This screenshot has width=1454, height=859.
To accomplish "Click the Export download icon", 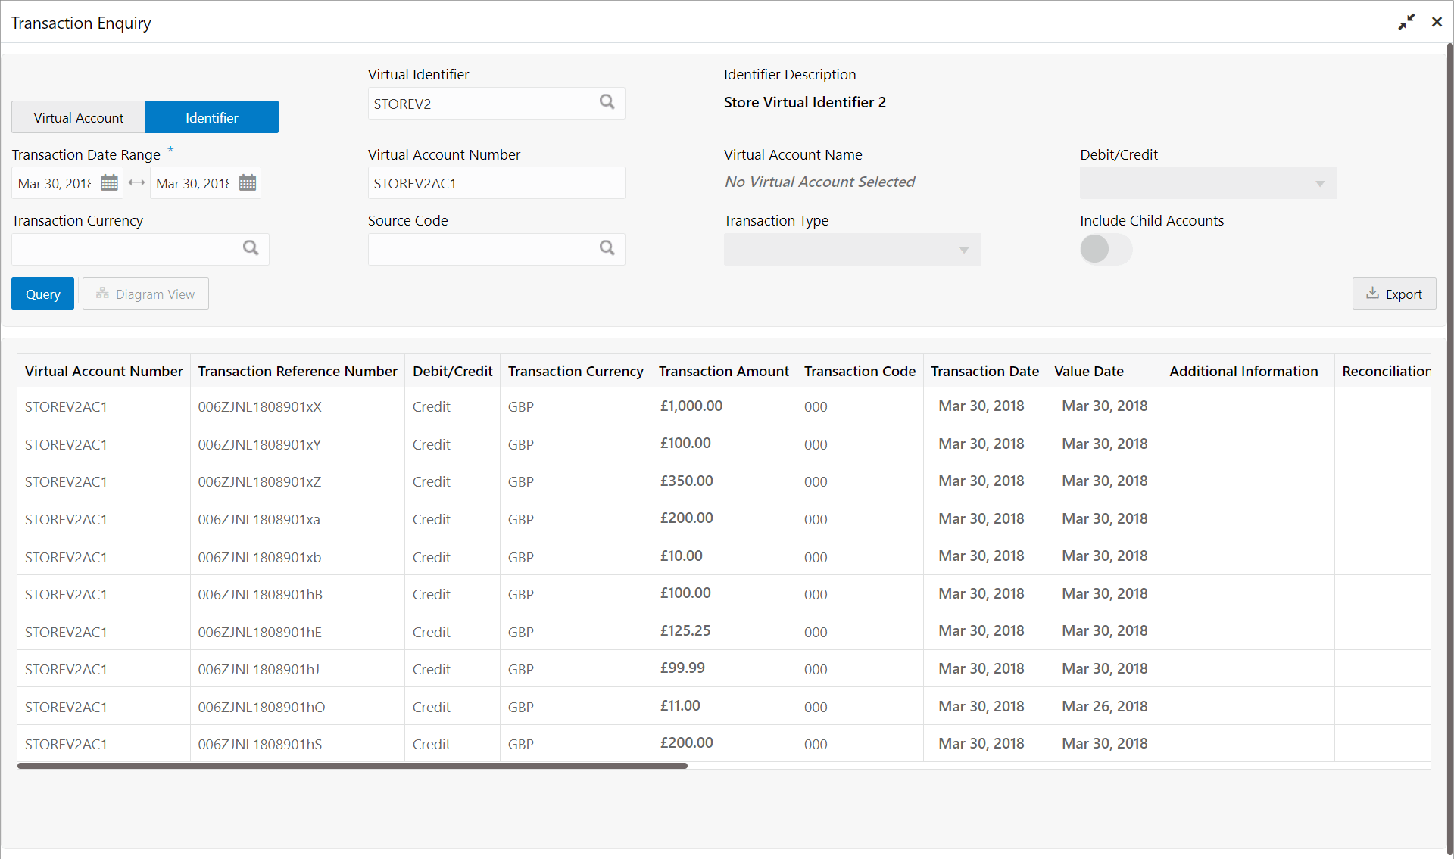I will (x=1372, y=294).
